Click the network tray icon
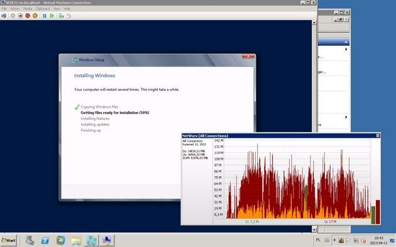The height and width of the screenshot is (247, 396). click(x=356, y=241)
